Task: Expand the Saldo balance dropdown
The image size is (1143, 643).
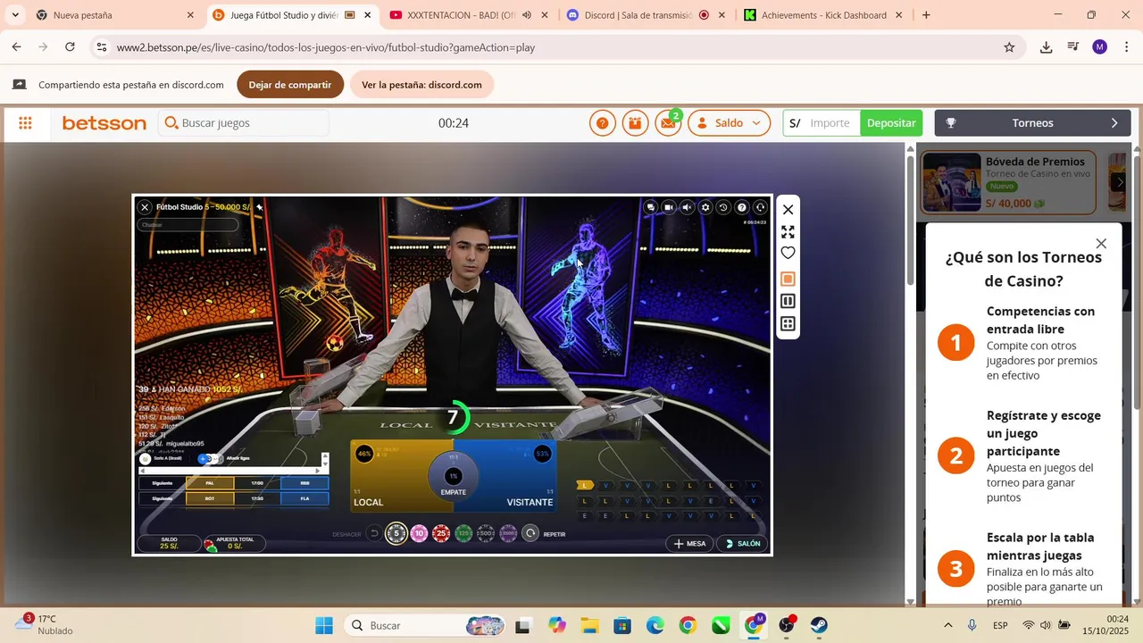Action: coord(729,123)
